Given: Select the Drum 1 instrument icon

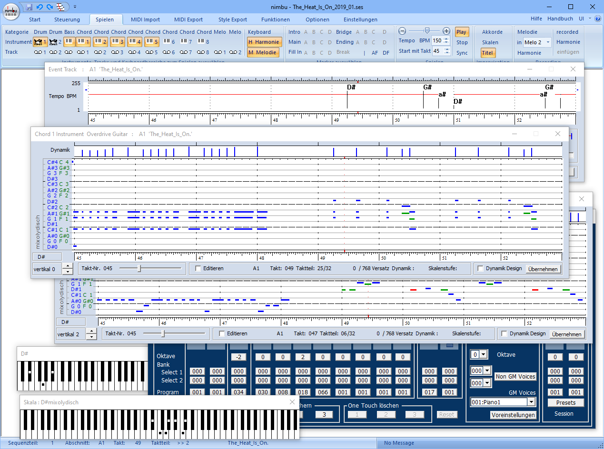Looking at the screenshot, I should click(x=40, y=42).
